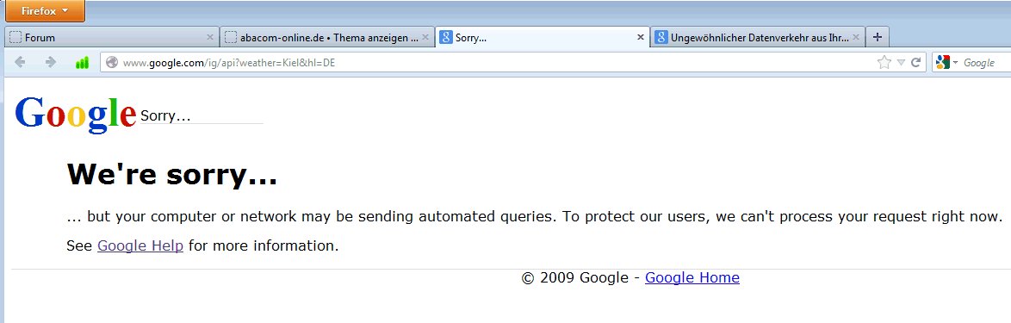Select the Ungewöhnlicher Datenverkehr tab
Screen dimensions: 1011x323
[x=758, y=37]
